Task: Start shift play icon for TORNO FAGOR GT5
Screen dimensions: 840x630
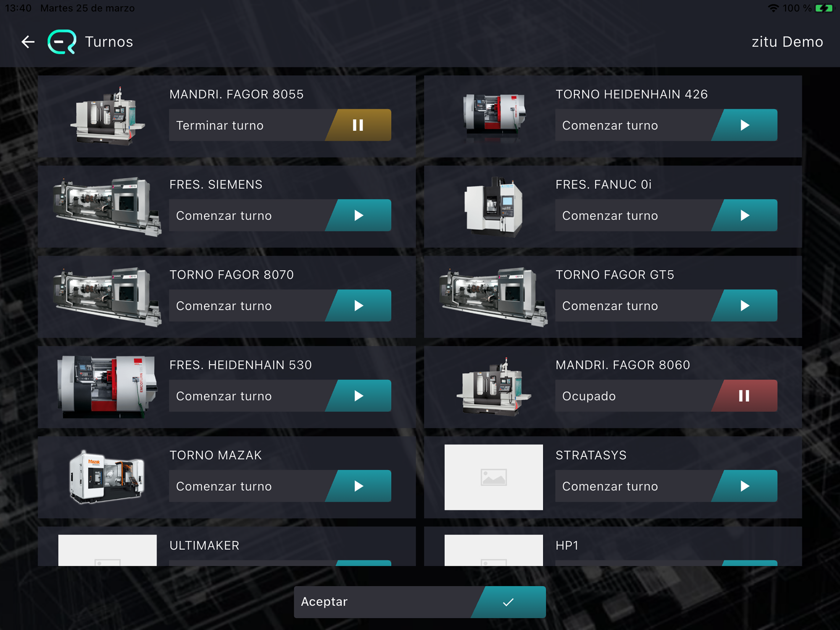Action: [x=744, y=306]
